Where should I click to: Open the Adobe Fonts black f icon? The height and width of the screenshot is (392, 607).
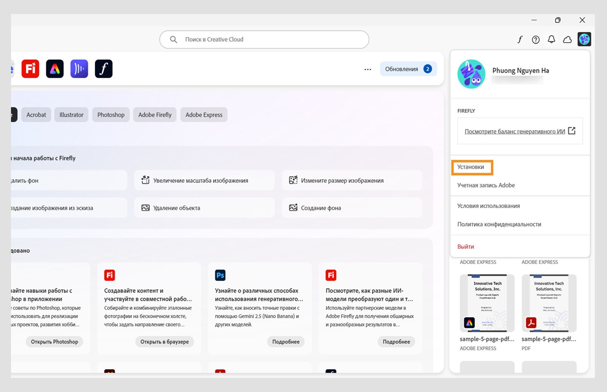pyautogui.click(x=104, y=69)
